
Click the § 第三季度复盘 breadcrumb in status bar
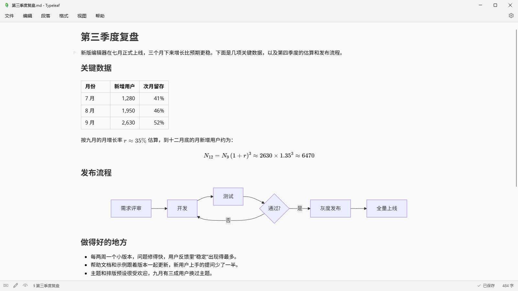(46, 286)
